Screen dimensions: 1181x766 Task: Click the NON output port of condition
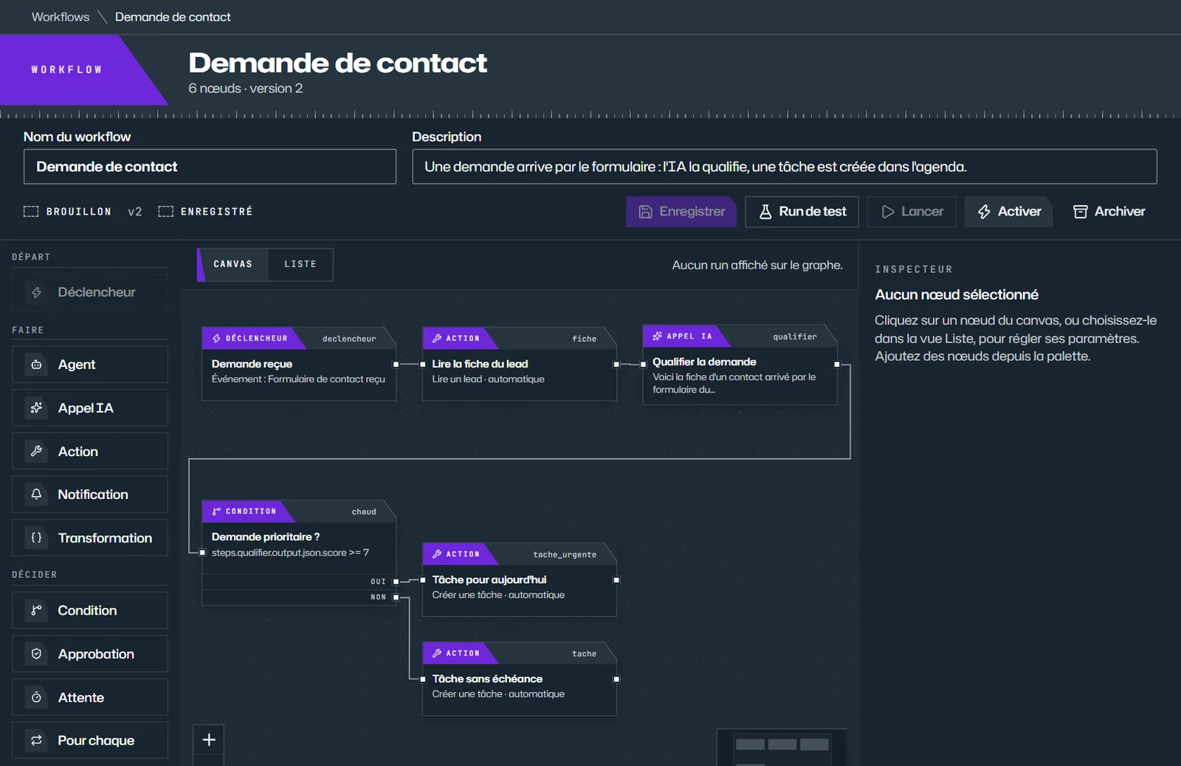396,597
